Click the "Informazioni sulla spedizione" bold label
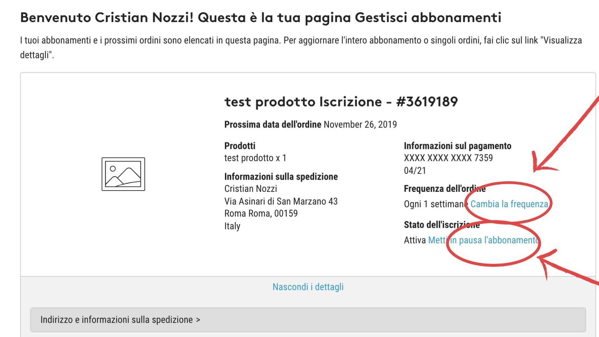 tap(281, 177)
